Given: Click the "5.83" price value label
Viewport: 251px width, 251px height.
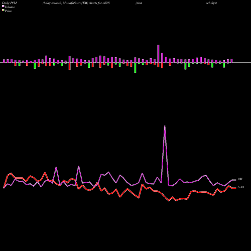Looking at the screenshot, I should point(241,187).
